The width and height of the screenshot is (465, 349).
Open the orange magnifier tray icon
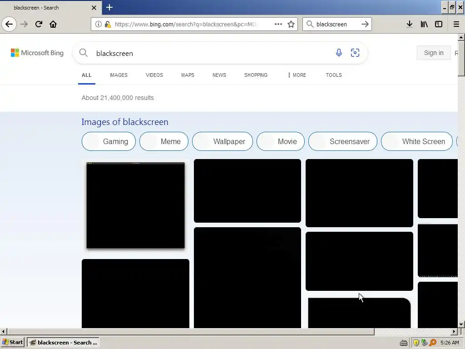pos(433,343)
